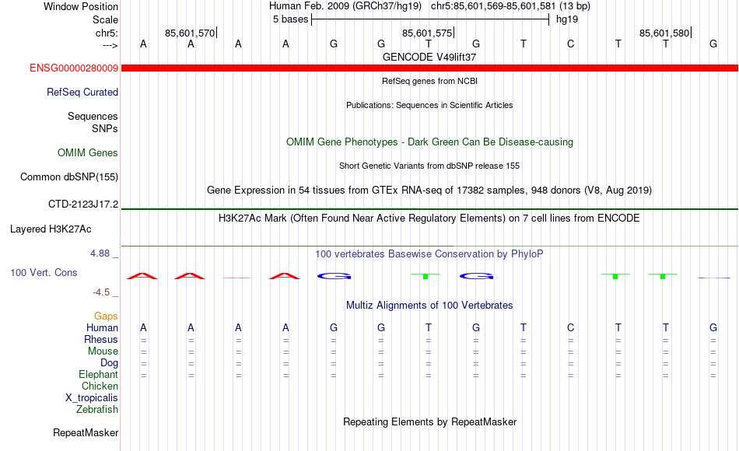Click the C base in the chr5 ruler sequence
Image resolution: width=739 pixels, height=451 pixels.
click(x=571, y=44)
